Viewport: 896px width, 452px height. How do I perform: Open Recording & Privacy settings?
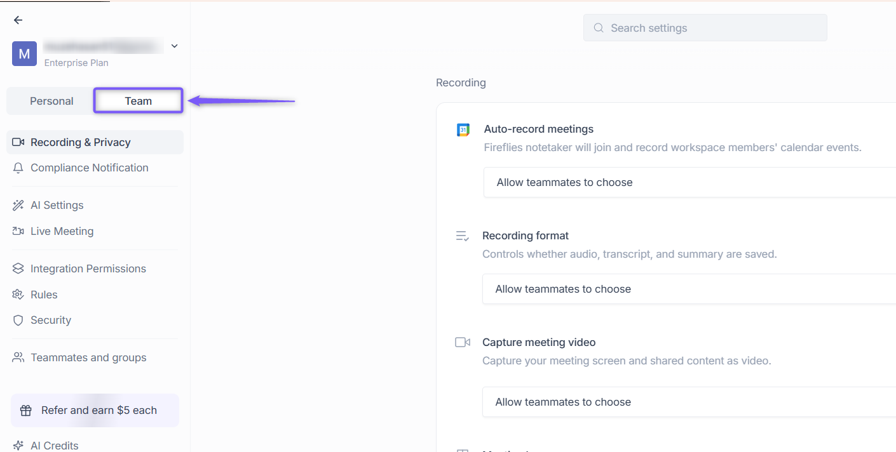[95, 143]
